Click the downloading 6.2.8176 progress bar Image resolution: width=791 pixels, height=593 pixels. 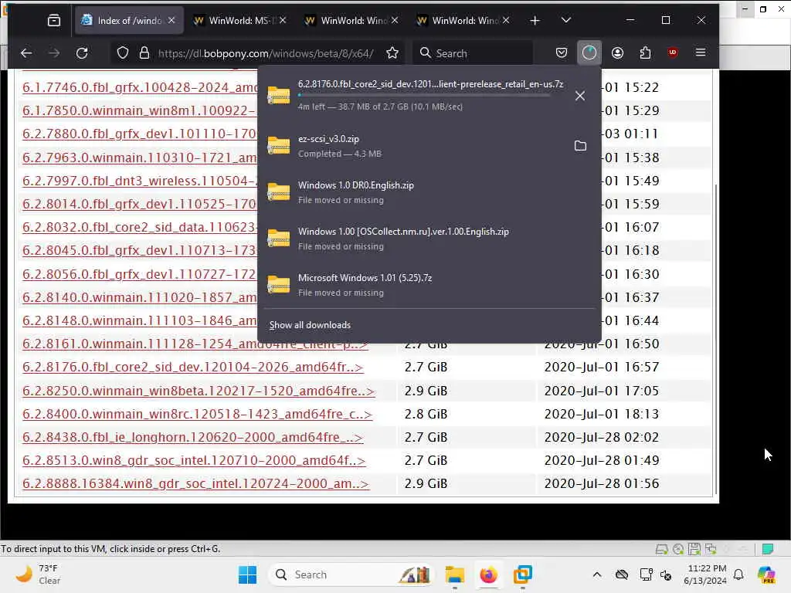click(x=424, y=95)
